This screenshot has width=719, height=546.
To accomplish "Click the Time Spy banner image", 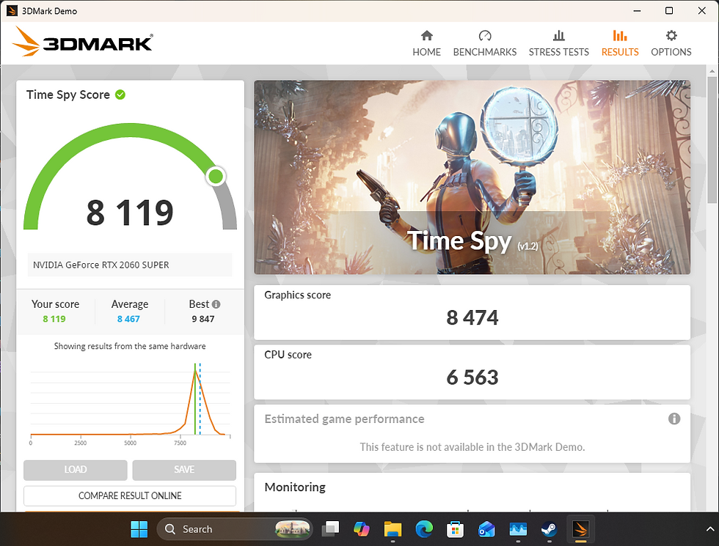I will 472,177.
